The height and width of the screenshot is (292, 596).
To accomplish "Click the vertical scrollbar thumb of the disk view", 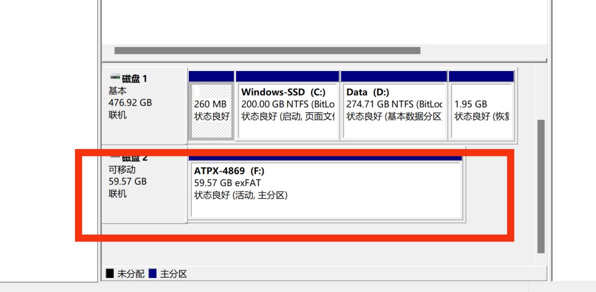I will 541,186.
